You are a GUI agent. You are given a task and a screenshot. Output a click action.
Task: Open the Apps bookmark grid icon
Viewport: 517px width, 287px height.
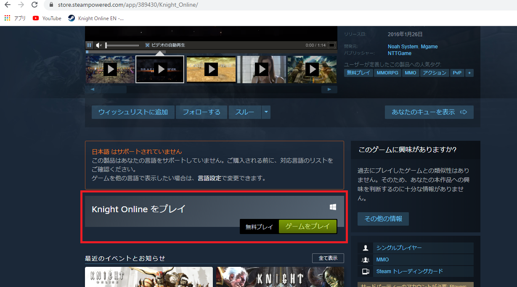[7, 18]
